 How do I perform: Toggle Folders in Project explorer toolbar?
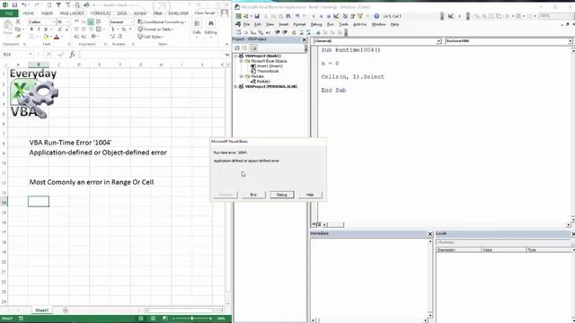pyautogui.click(x=253, y=48)
